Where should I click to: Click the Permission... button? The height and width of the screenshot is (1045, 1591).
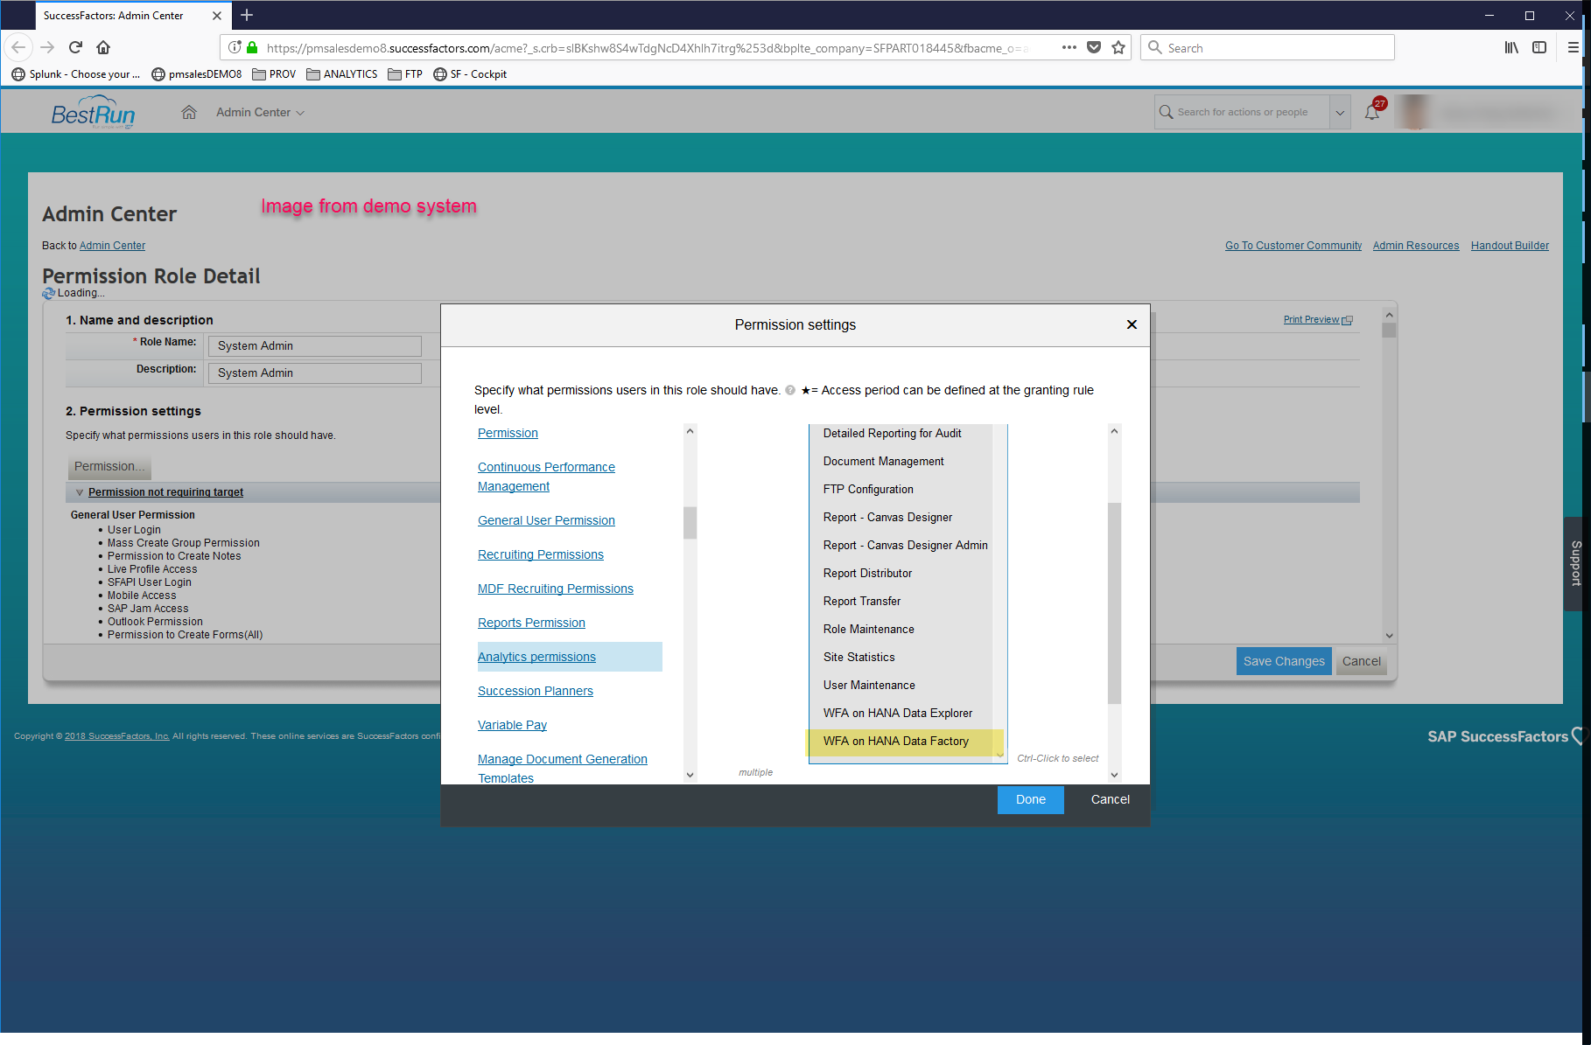pyautogui.click(x=109, y=466)
